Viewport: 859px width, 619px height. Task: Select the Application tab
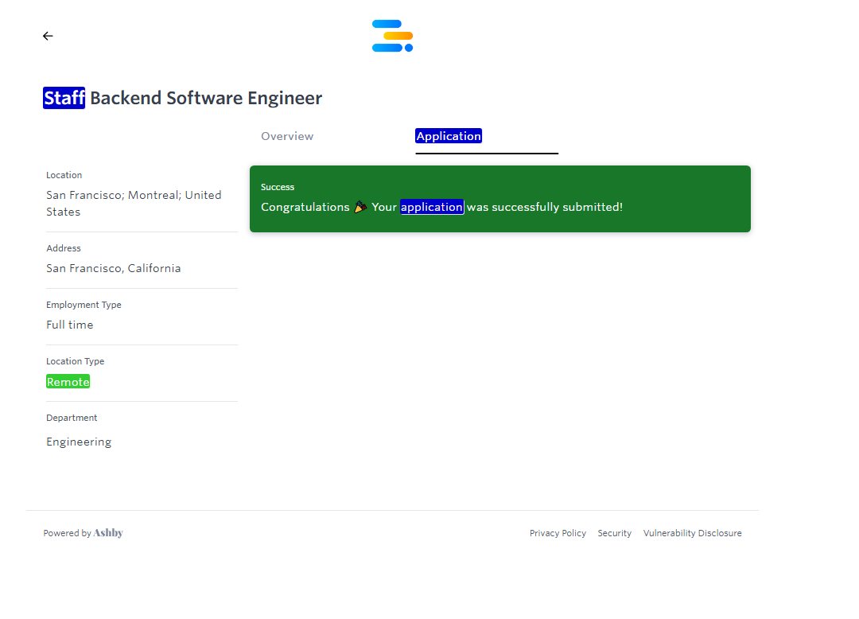449,136
